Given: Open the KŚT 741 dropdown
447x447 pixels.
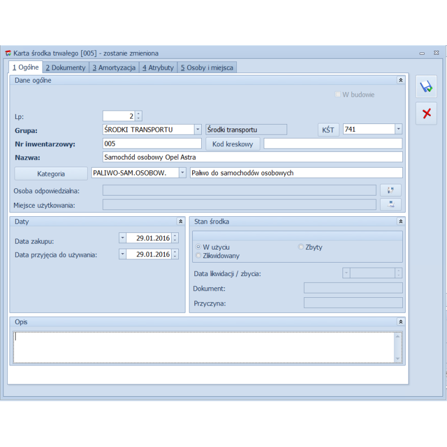Looking at the screenshot, I should tap(398, 130).
